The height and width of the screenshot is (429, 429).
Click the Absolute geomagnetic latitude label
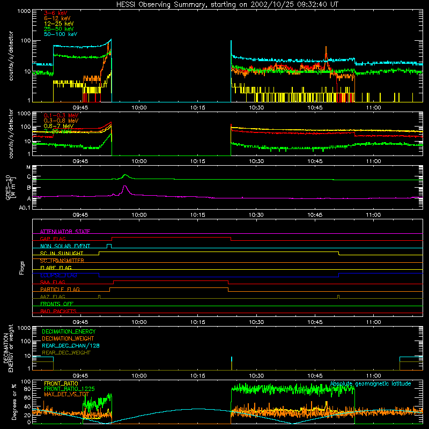click(371, 384)
